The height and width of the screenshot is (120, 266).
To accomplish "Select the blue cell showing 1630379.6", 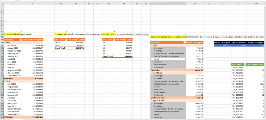I will coord(222,45).
